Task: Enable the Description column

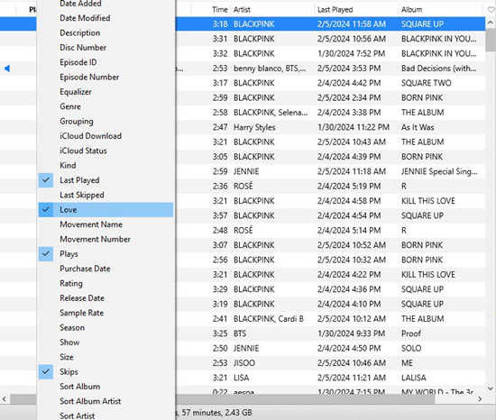Action: 106,32
